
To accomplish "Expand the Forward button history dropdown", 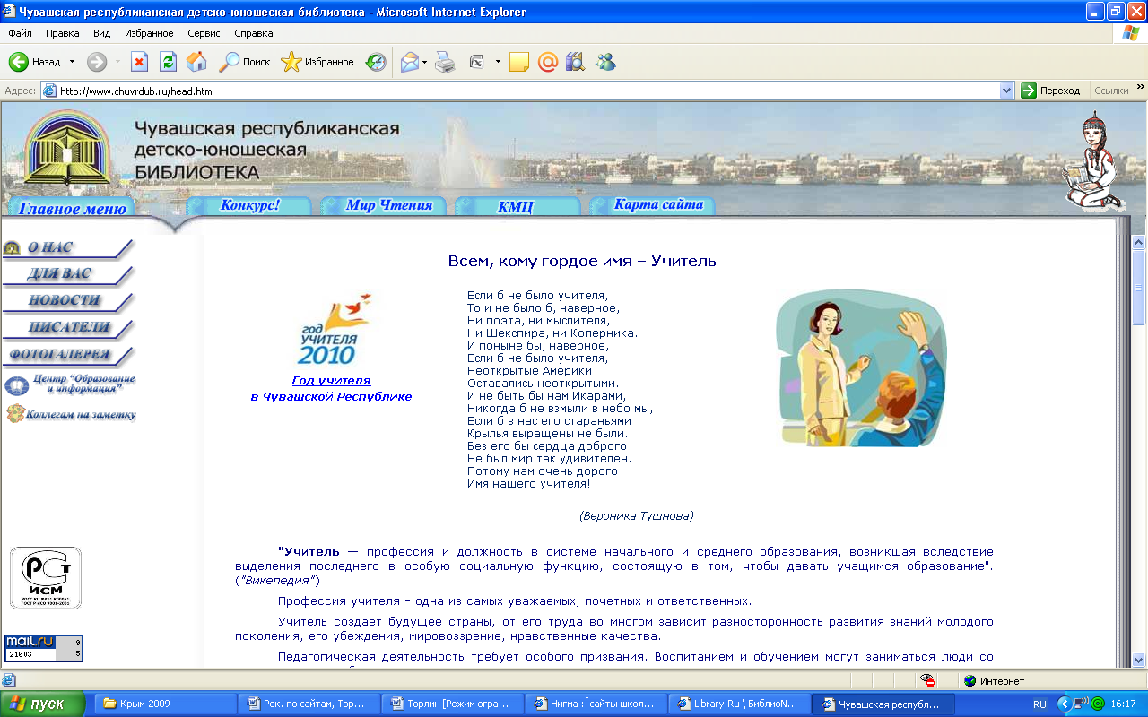I will (117, 62).
